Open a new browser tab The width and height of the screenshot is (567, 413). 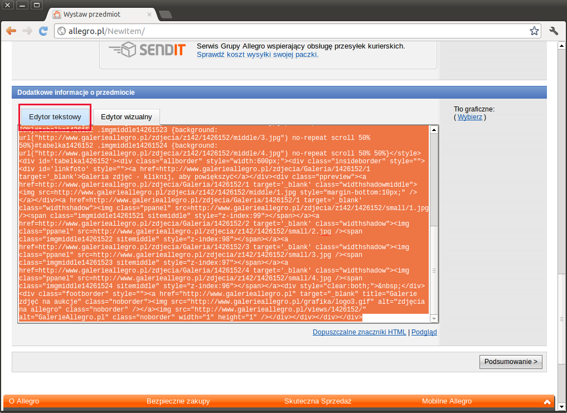[166, 14]
